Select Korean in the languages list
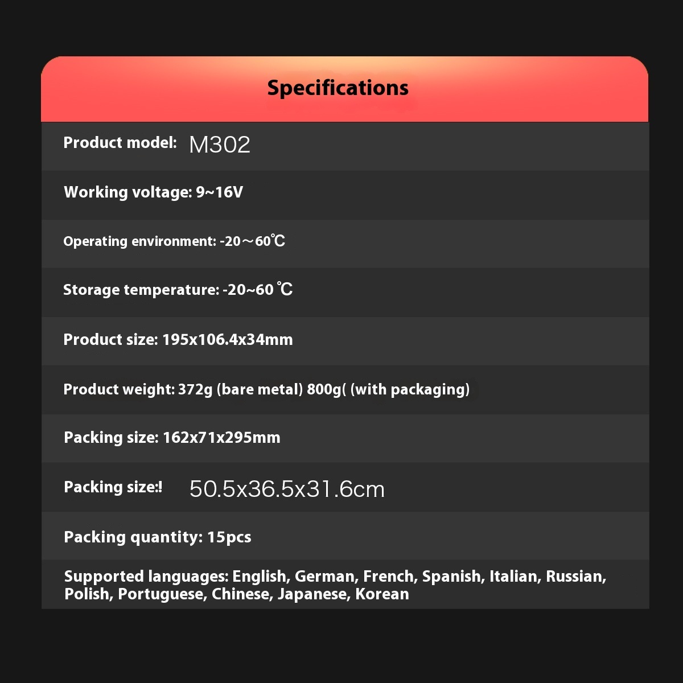This screenshot has width=683, height=683. tap(382, 594)
